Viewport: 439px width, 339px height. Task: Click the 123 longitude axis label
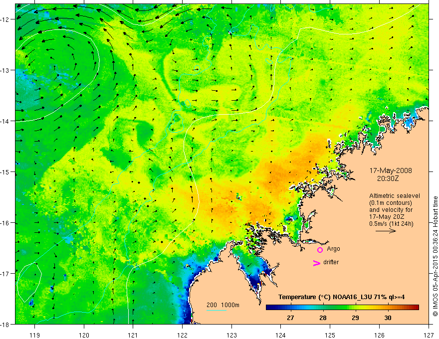[x=231, y=335]
